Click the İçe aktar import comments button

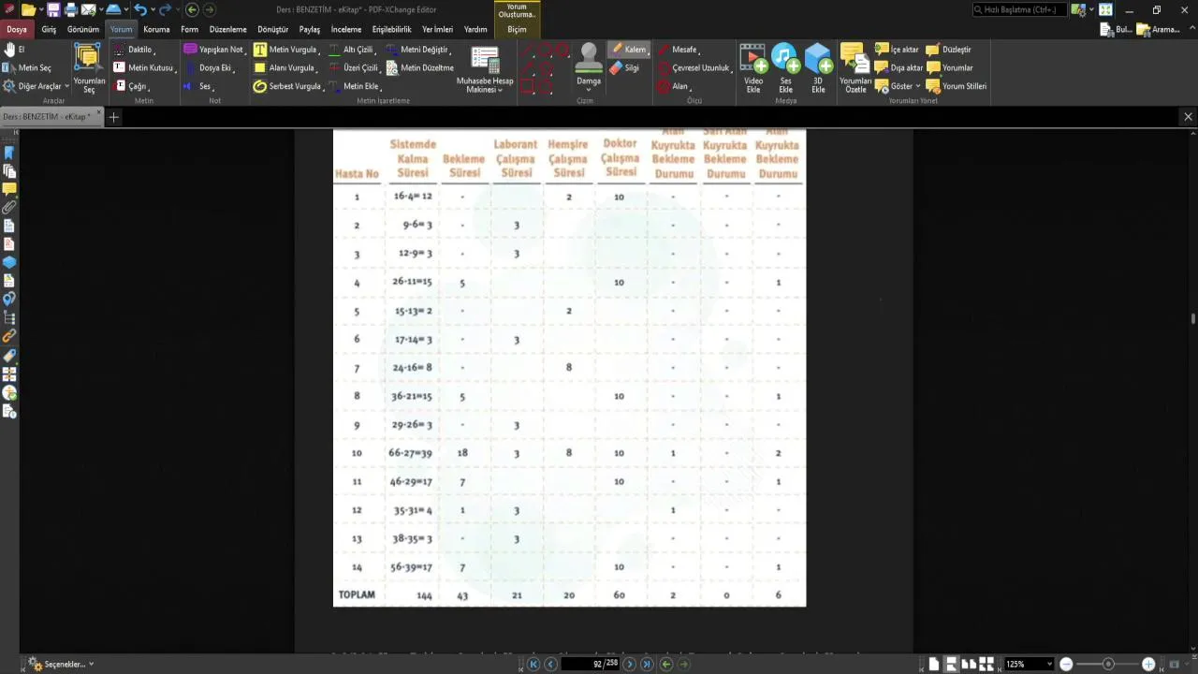coord(897,50)
